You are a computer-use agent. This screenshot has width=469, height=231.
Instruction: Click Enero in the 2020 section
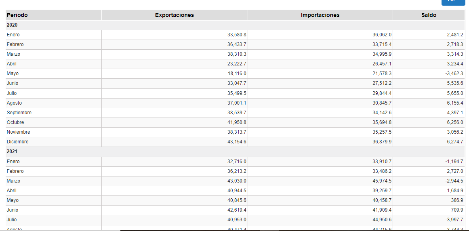coord(13,35)
